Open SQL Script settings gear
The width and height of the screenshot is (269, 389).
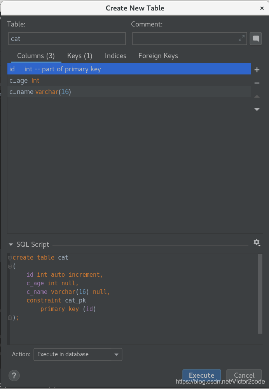257,242
